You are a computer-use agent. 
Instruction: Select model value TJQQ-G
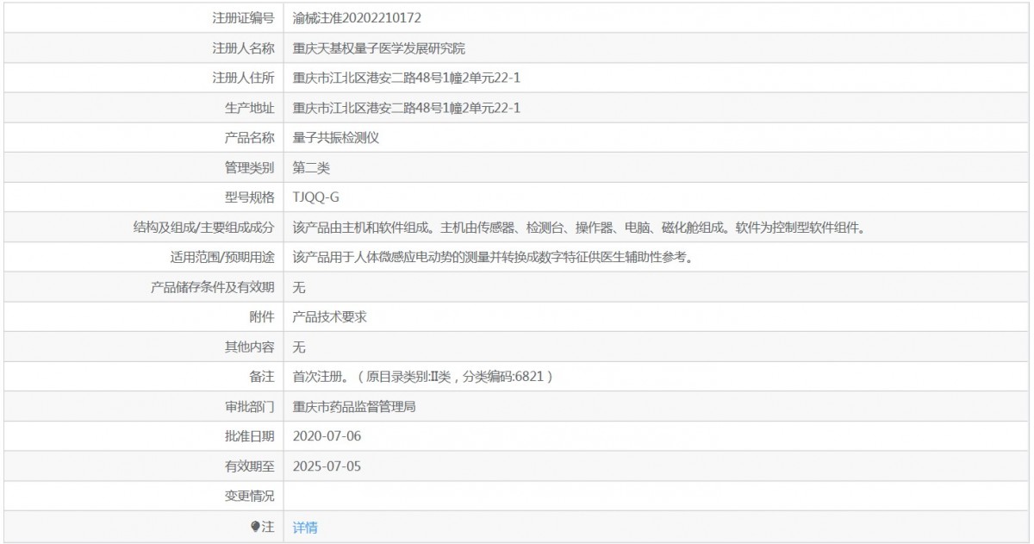coord(316,197)
